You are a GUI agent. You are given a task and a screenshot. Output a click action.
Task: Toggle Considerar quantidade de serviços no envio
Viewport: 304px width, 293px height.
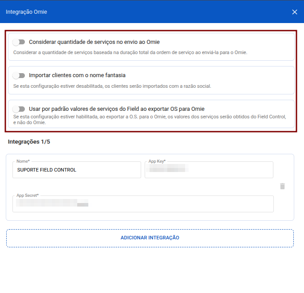click(x=19, y=42)
